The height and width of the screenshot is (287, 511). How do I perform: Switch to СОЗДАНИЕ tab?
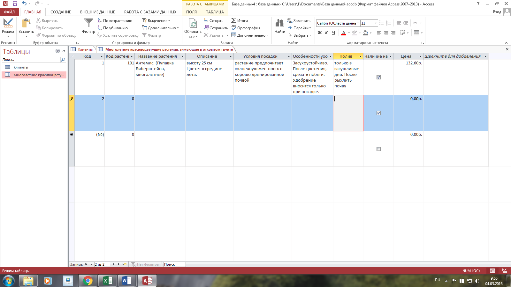(x=61, y=12)
